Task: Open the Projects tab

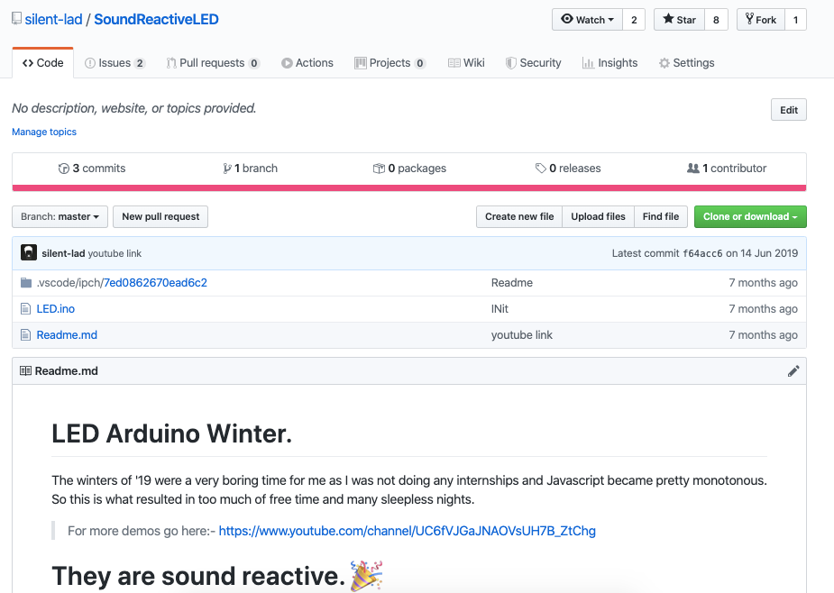Action: click(x=390, y=63)
